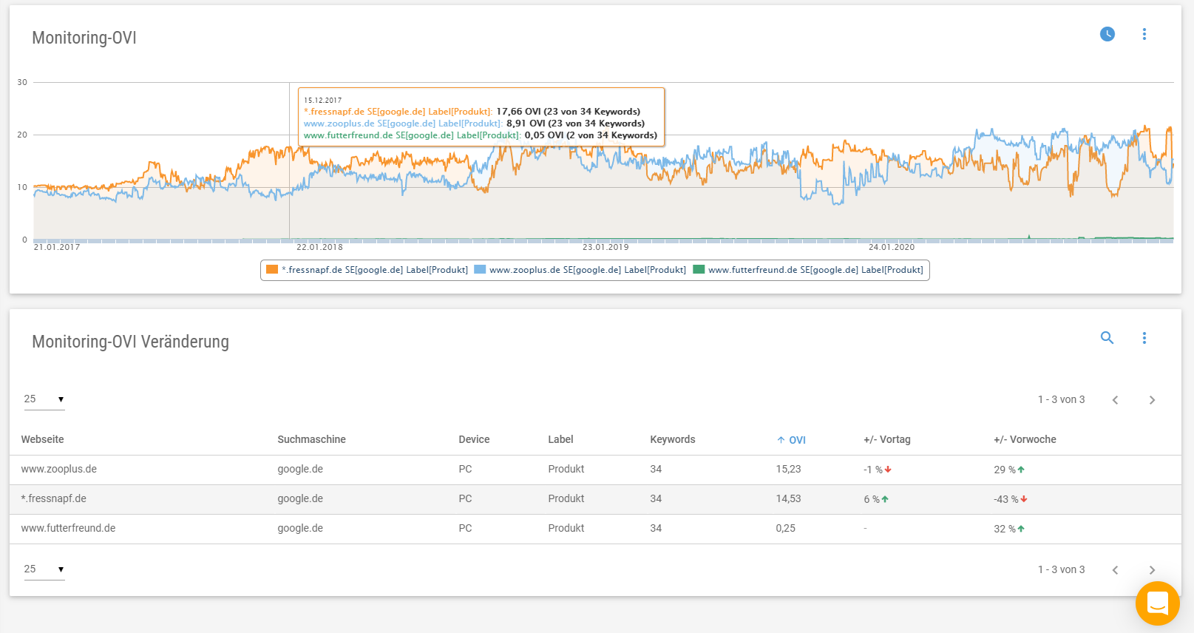Click red down arrow next to -1 %
Screen dimensions: 1194x633
888,470
